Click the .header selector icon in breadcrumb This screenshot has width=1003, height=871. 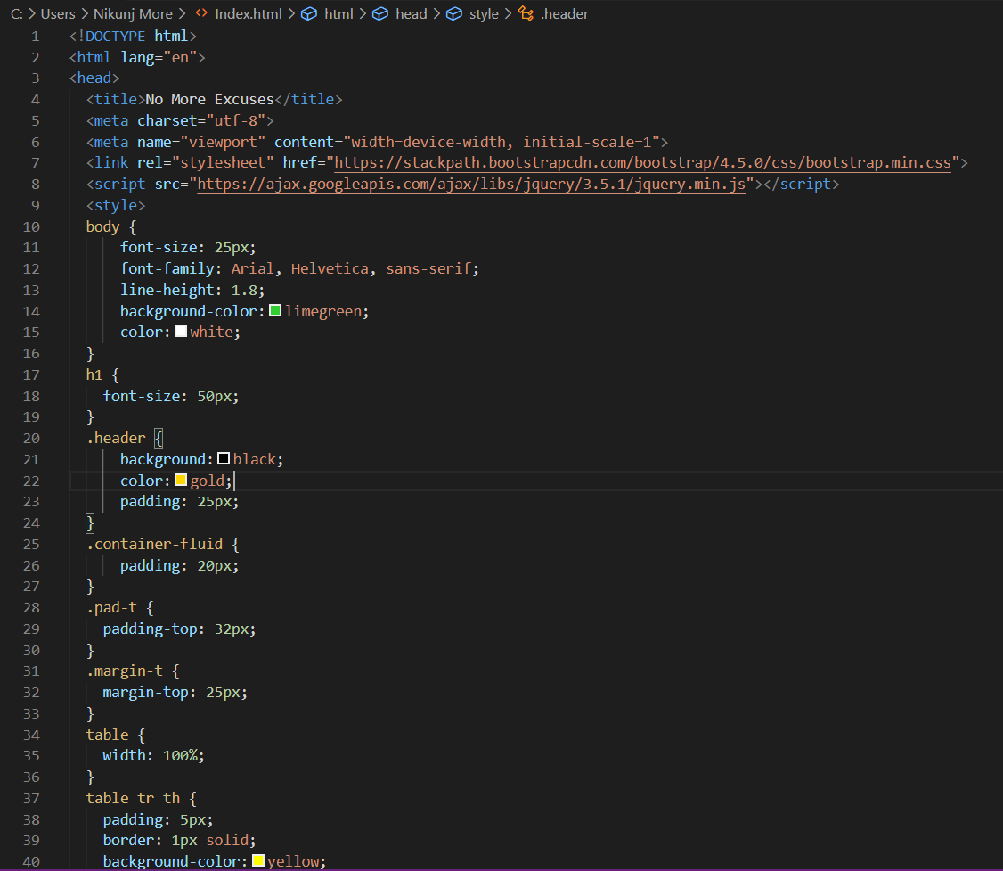pyautogui.click(x=526, y=13)
